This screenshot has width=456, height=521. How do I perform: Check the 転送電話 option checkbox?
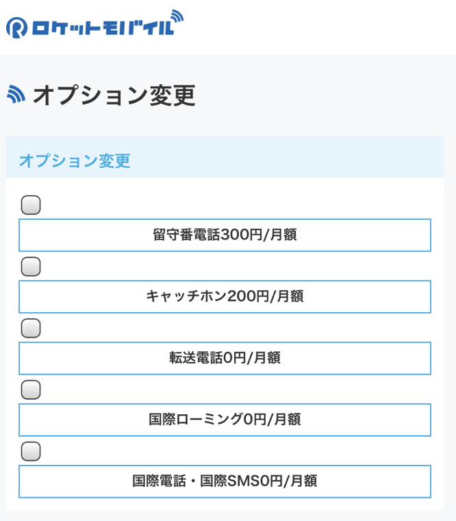(31, 329)
